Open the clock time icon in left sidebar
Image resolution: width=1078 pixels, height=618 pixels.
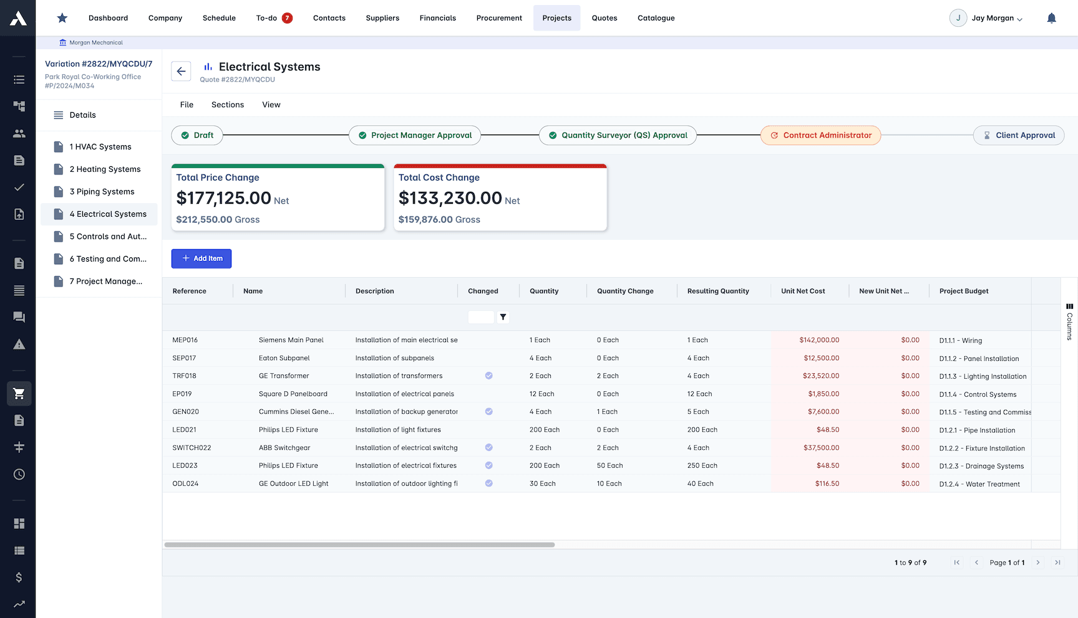coord(19,474)
